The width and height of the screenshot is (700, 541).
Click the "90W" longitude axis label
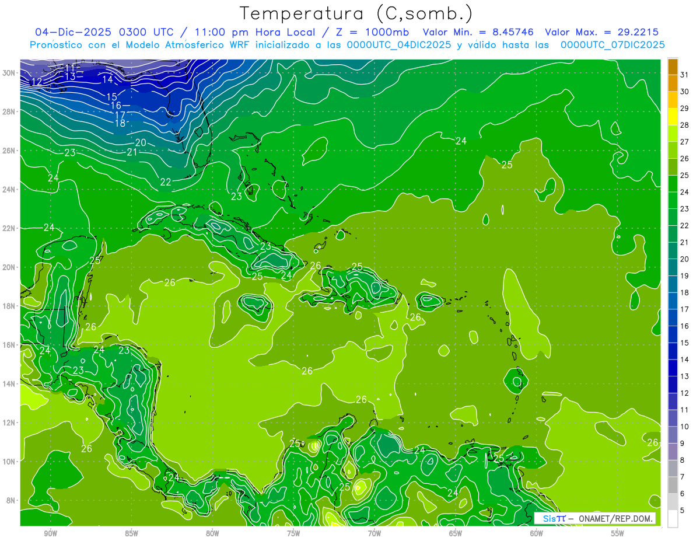click(x=50, y=533)
